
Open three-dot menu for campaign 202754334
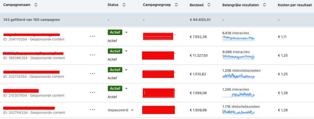(x=92, y=110)
